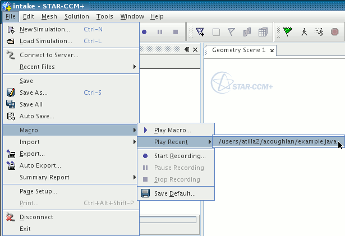Click the pause recording toolbar icon
345x236 pixels.
click(160, 32)
